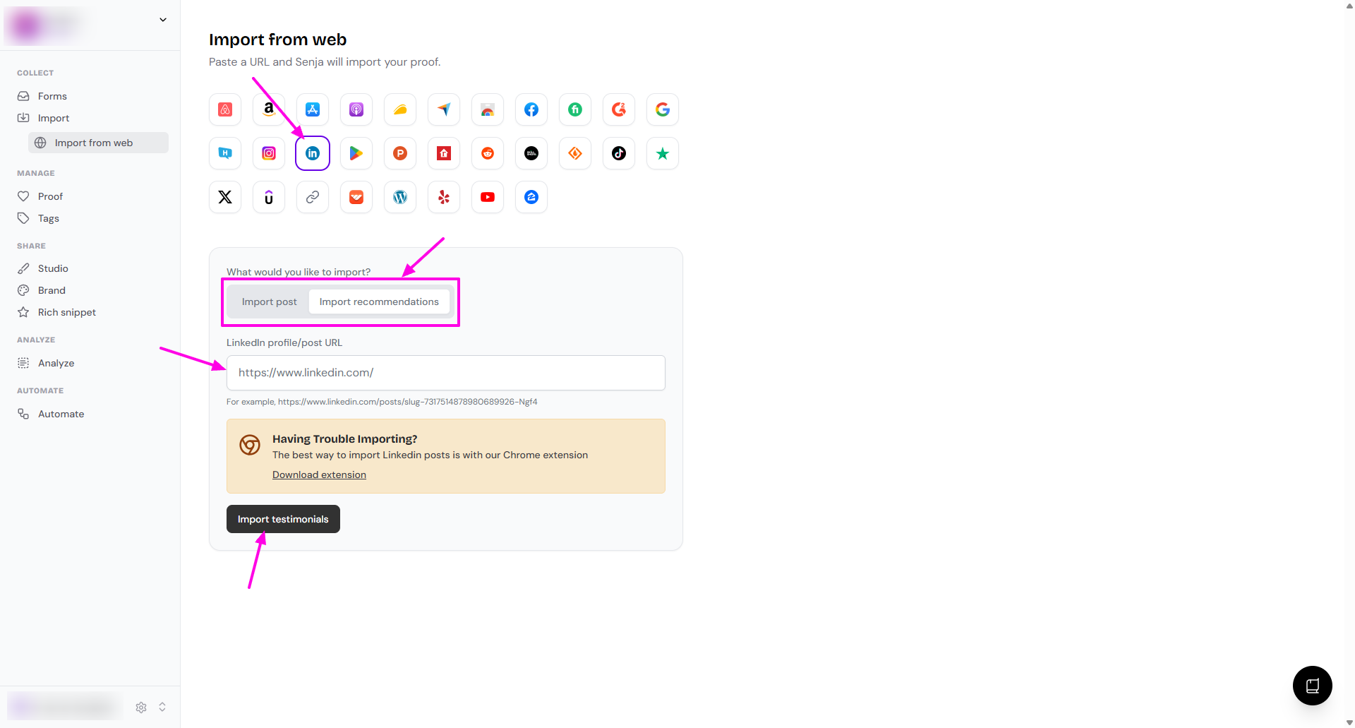Select the WordPress import source
This screenshot has width=1355, height=728.
400,197
